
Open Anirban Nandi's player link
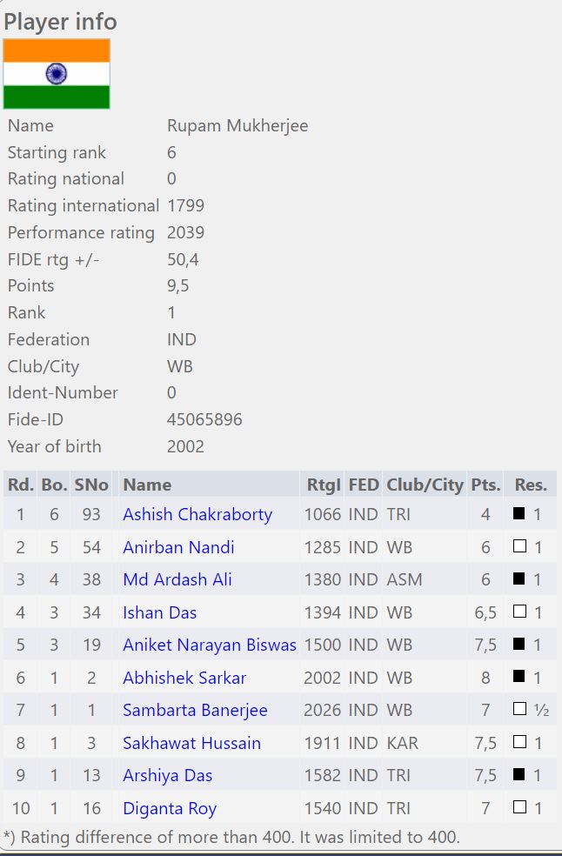178,547
